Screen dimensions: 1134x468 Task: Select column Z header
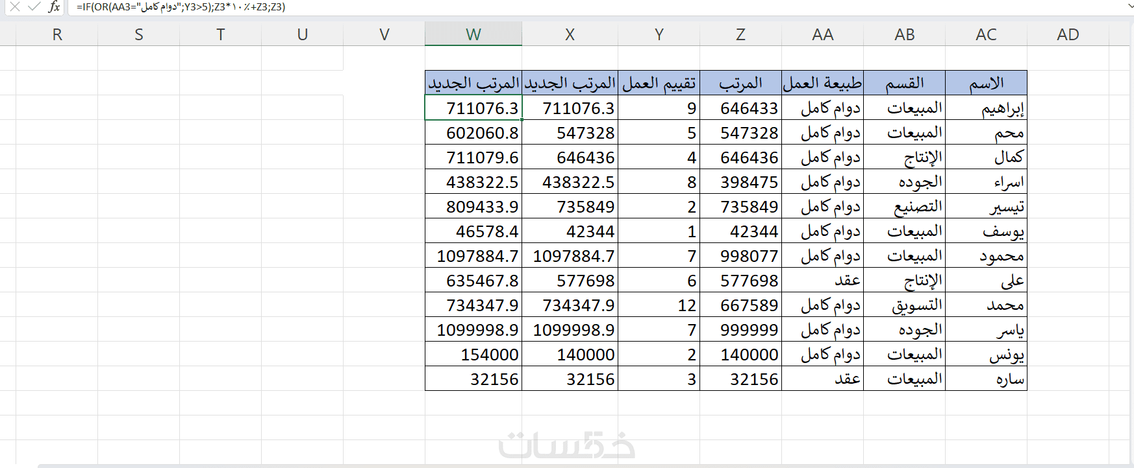(740, 34)
